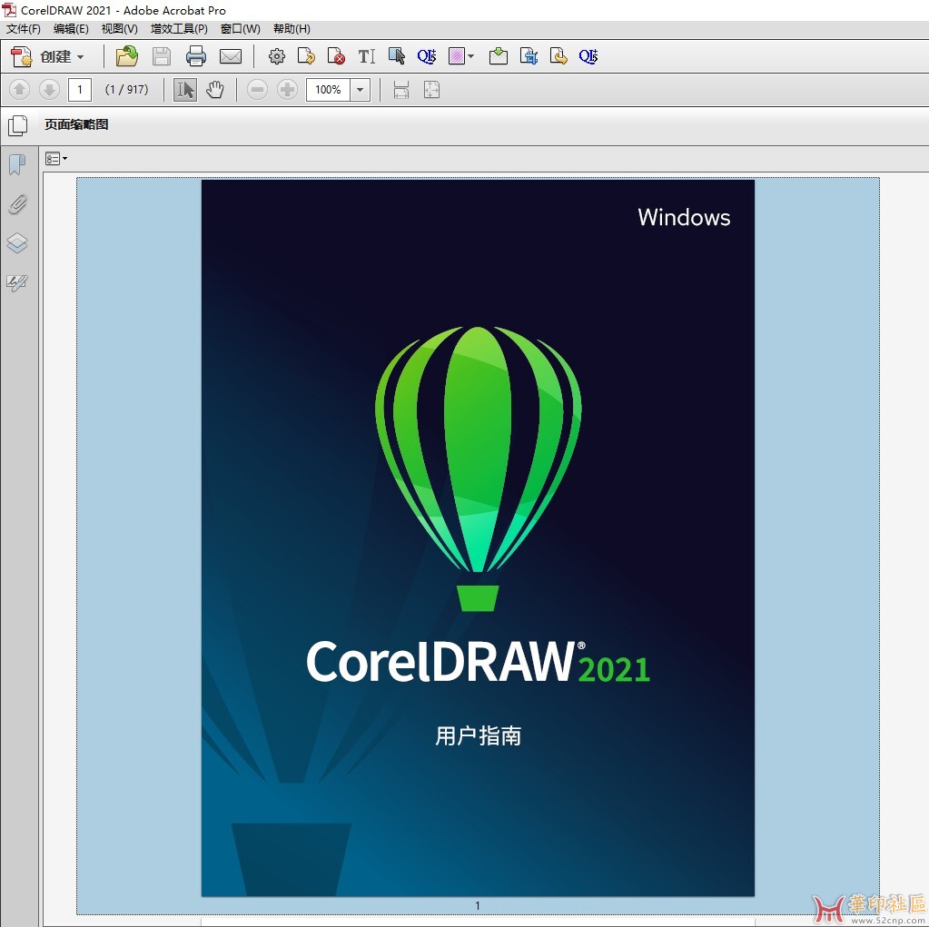Click the (1 / 917) page count text
929x927 pixels.
click(x=126, y=90)
